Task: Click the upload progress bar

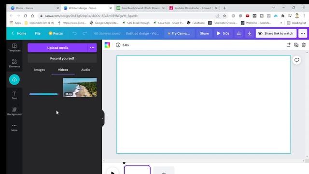Action: 43,94
